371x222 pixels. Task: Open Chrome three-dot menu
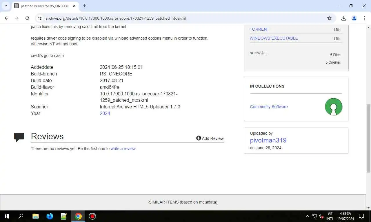tap(365, 18)
